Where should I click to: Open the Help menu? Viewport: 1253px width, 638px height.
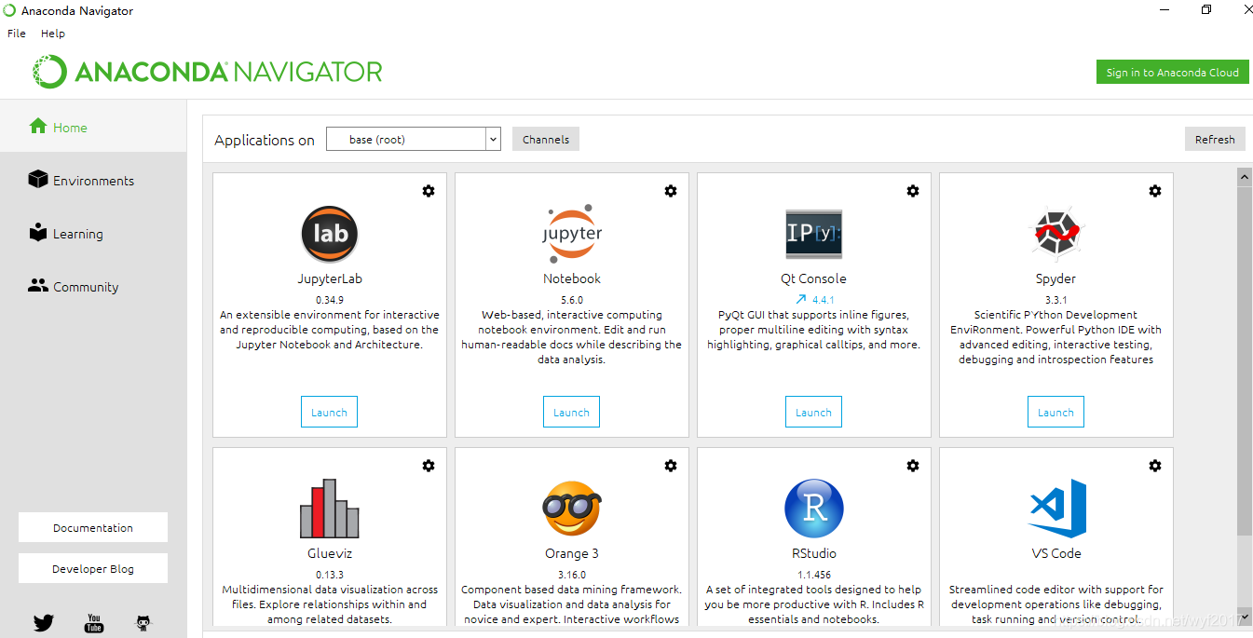coord(53,34)
